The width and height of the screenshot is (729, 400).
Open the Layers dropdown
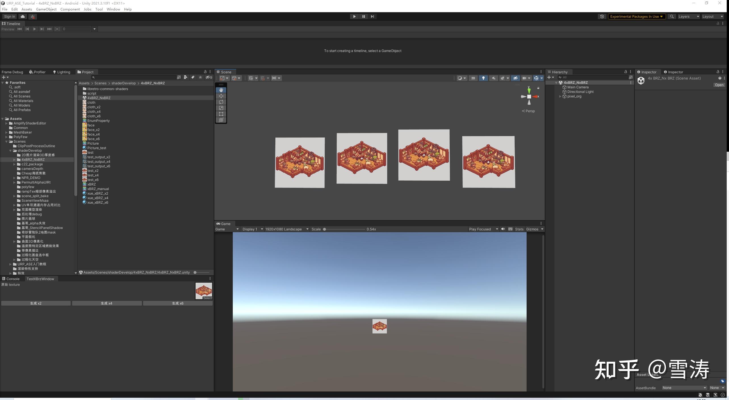(x=688, y=16)
